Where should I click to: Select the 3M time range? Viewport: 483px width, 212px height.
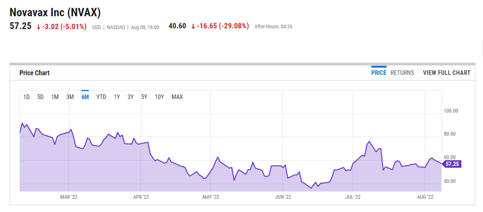point(70,97)
